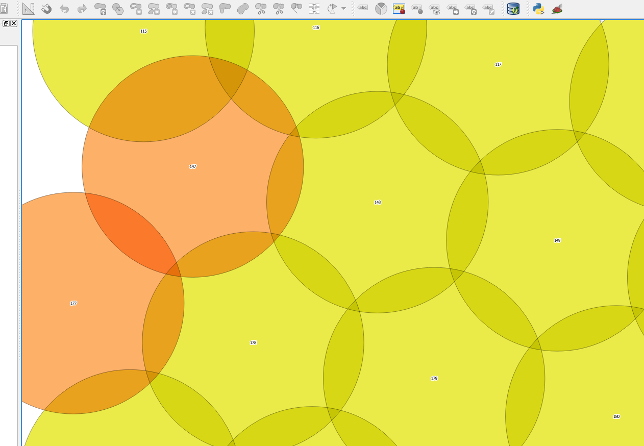This screenshot has width=644, height=446.
Task: Select the Rotate Feature tool
Action: click(100, 8)
